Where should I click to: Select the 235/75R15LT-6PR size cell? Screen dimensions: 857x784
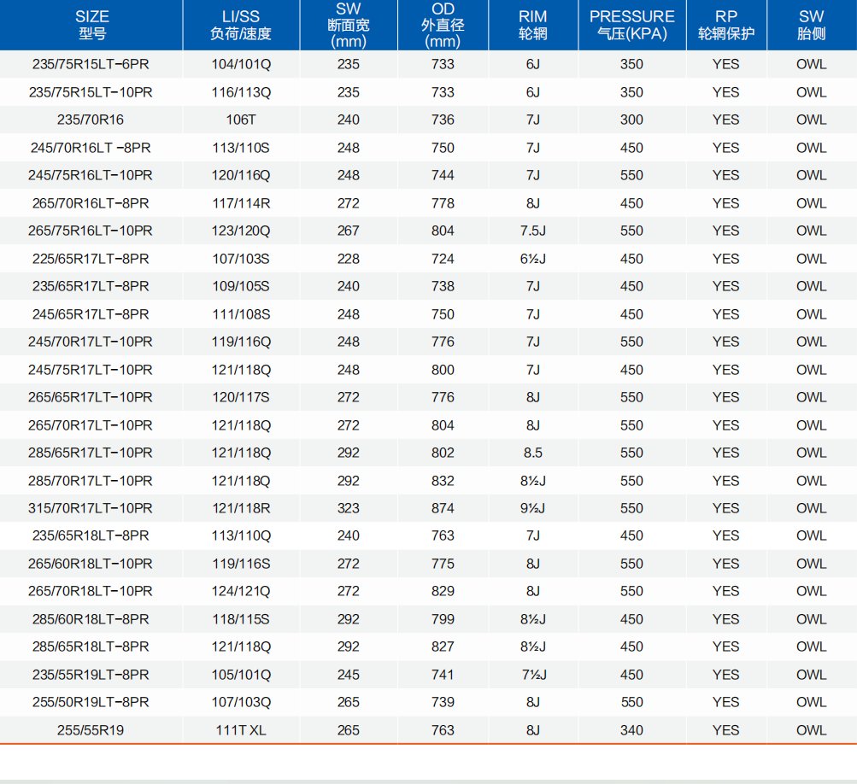(x=91, y=64)
